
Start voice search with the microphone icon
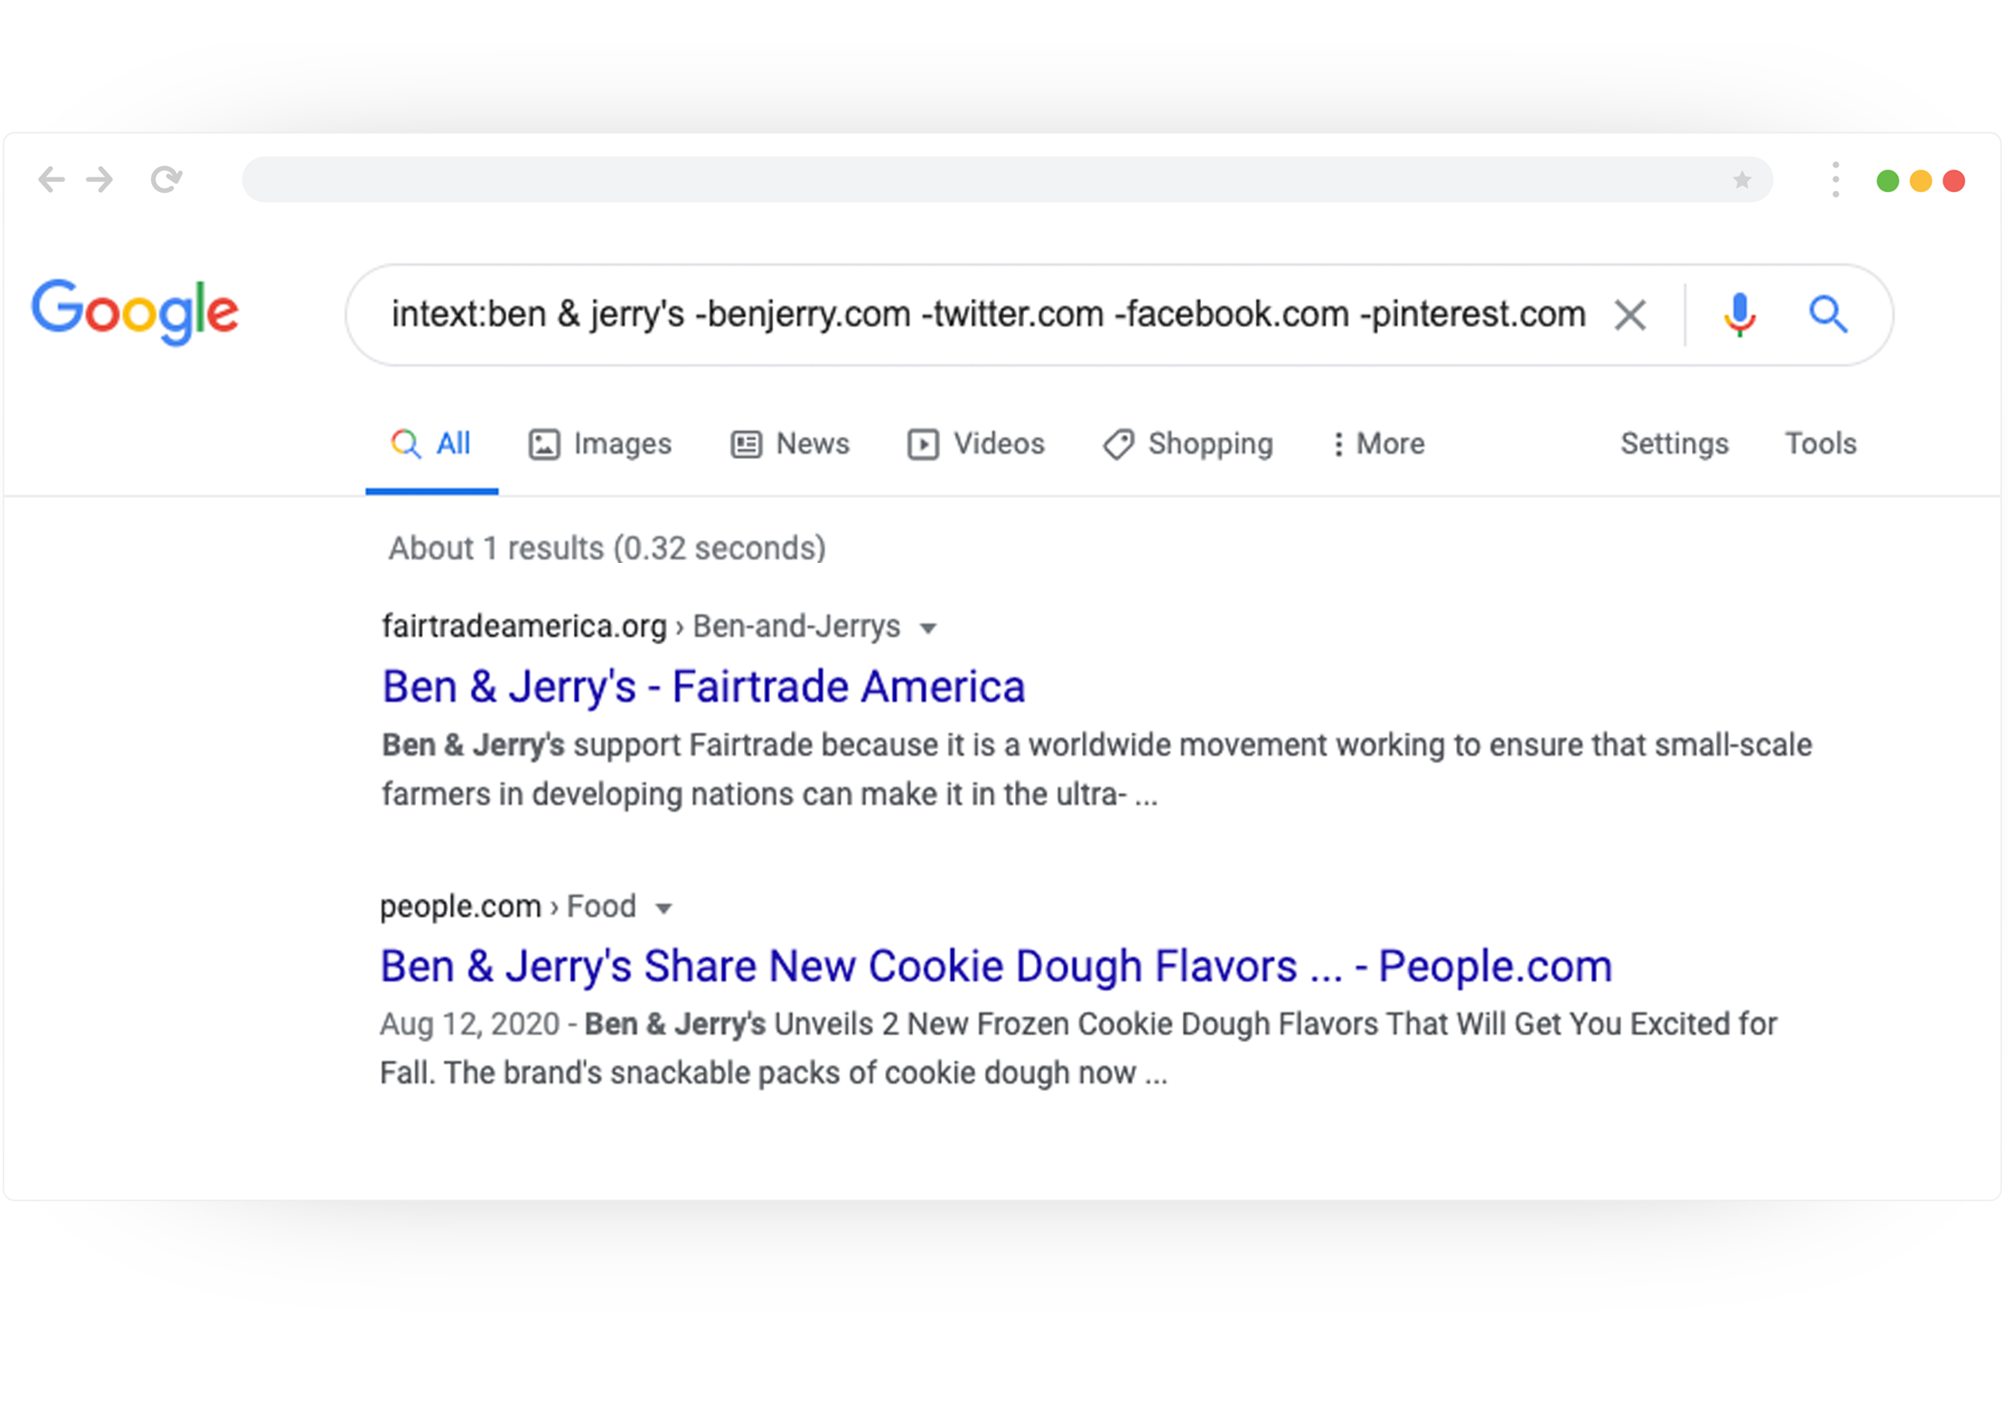click(1739, 315)
